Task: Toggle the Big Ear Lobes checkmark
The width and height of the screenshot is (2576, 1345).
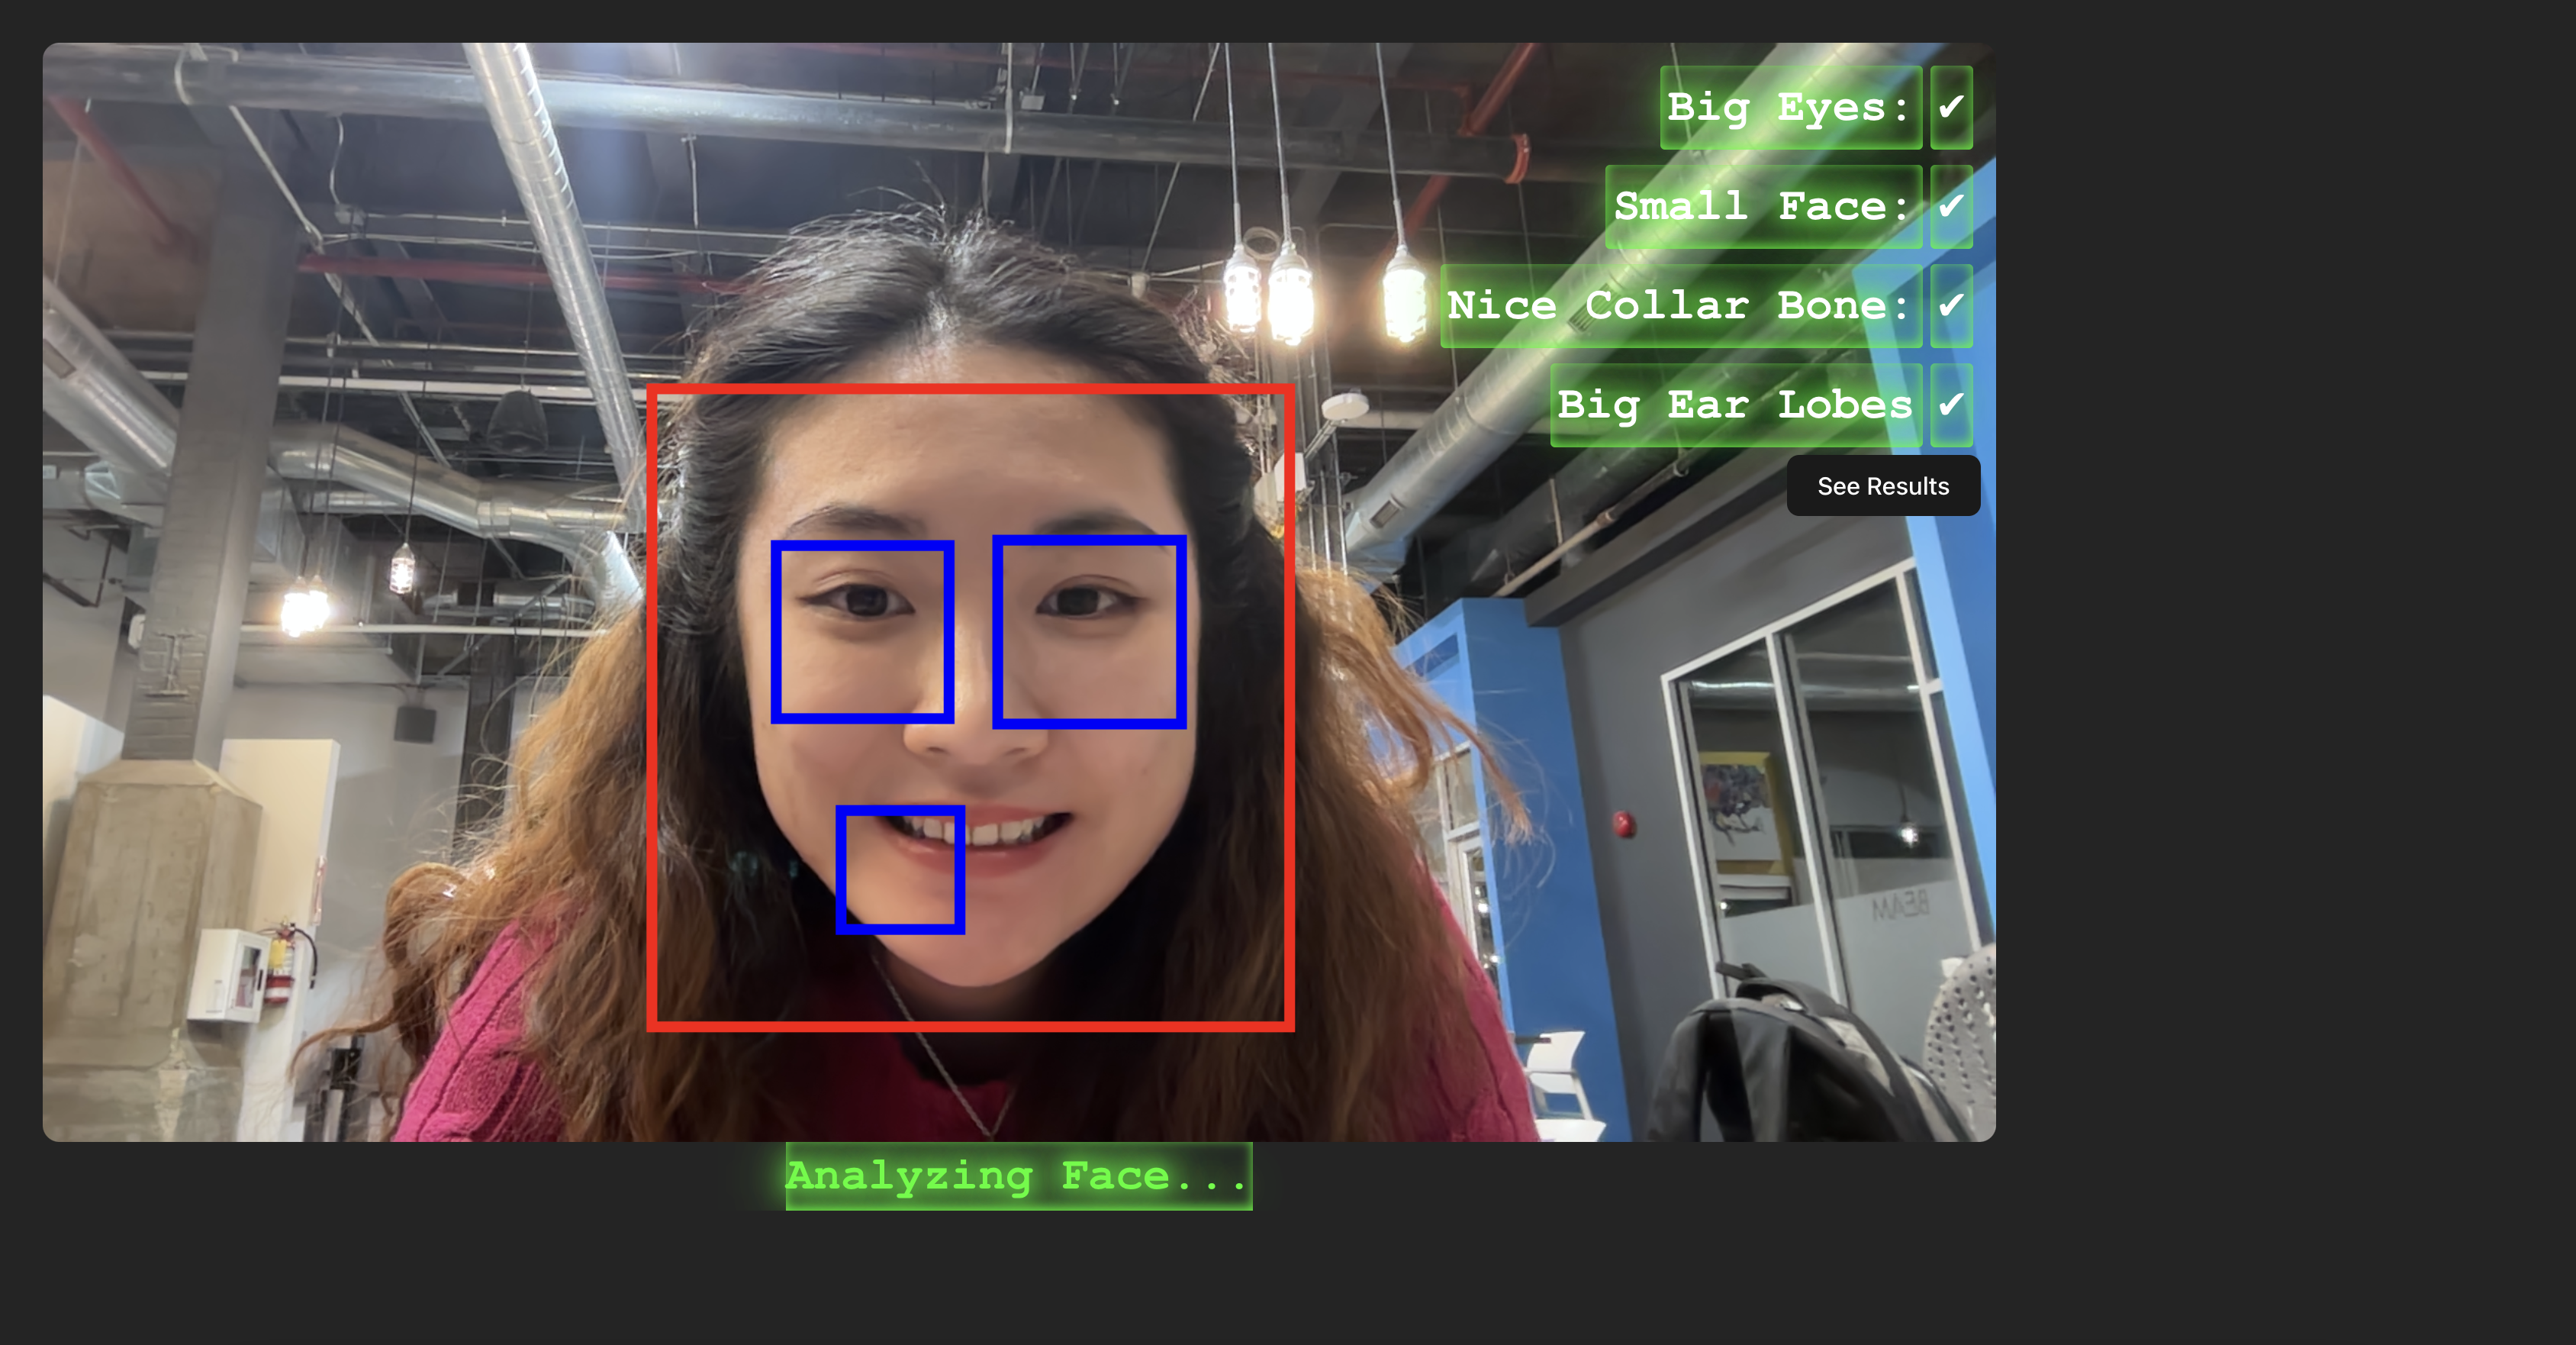Action: pos(1950,405)
